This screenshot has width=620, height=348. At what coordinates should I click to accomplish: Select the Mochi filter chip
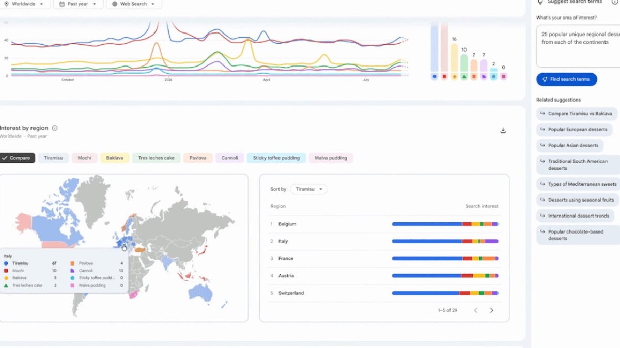(84, 158)
